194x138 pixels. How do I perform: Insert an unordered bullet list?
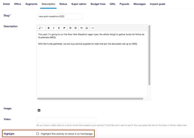point(70,28)
